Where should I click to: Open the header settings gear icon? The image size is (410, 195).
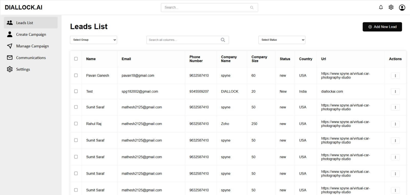point(391,7)
